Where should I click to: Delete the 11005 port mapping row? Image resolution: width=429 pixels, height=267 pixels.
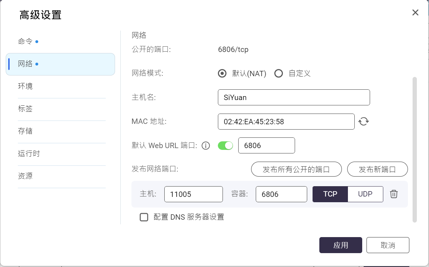(x=394, y=194)
